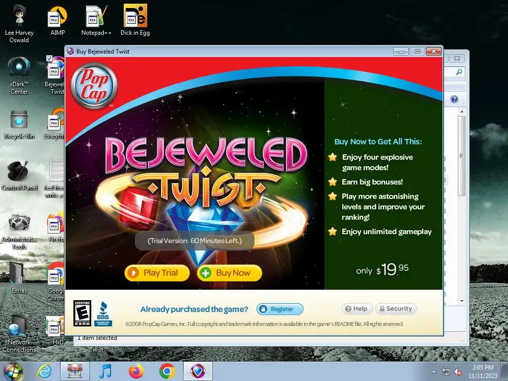
Task: Click scroll down arrow in background window
Action: click(462, 301)
